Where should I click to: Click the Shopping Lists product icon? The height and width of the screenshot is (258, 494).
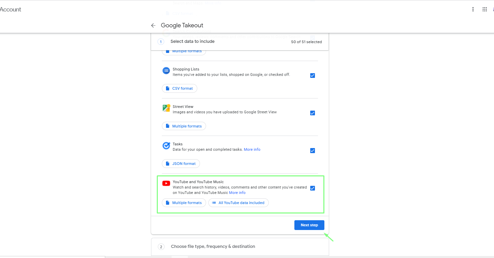[x=166, y=70]
